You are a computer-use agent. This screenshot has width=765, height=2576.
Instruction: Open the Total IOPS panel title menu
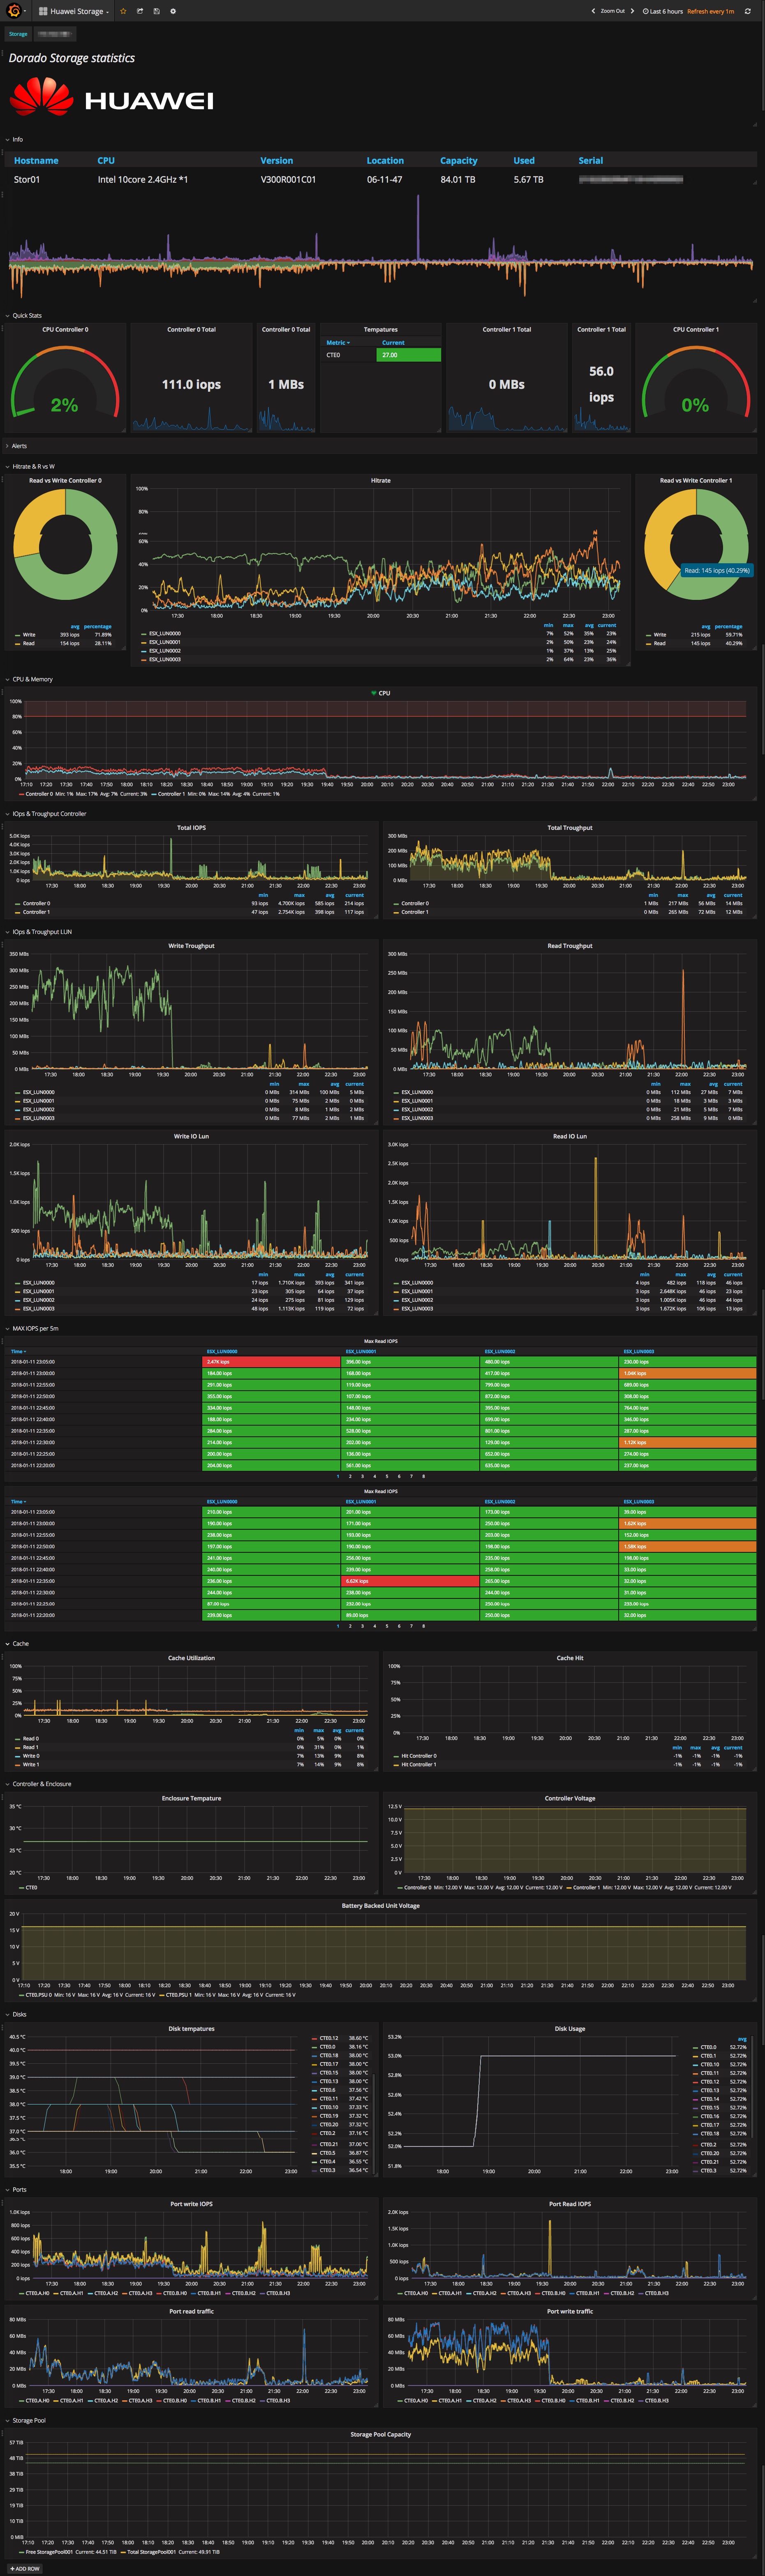[x=191, y=827]
